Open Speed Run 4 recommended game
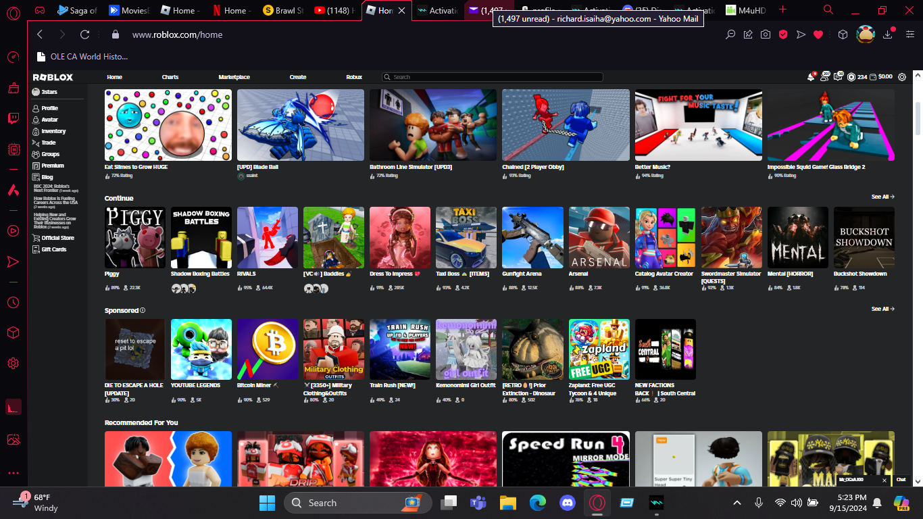This screenshot has height=519, width=923. click(566, 459)
